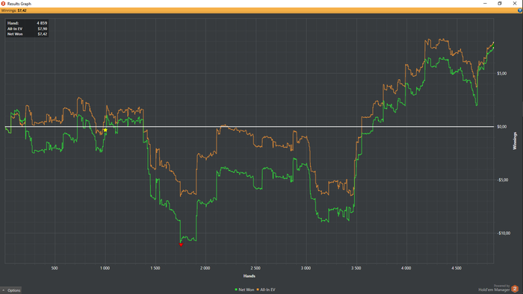The height and width of the screenshot is (294, 523).
Task: Click the 3 500 hands axis tick
Action: click(x=356, y=268)
